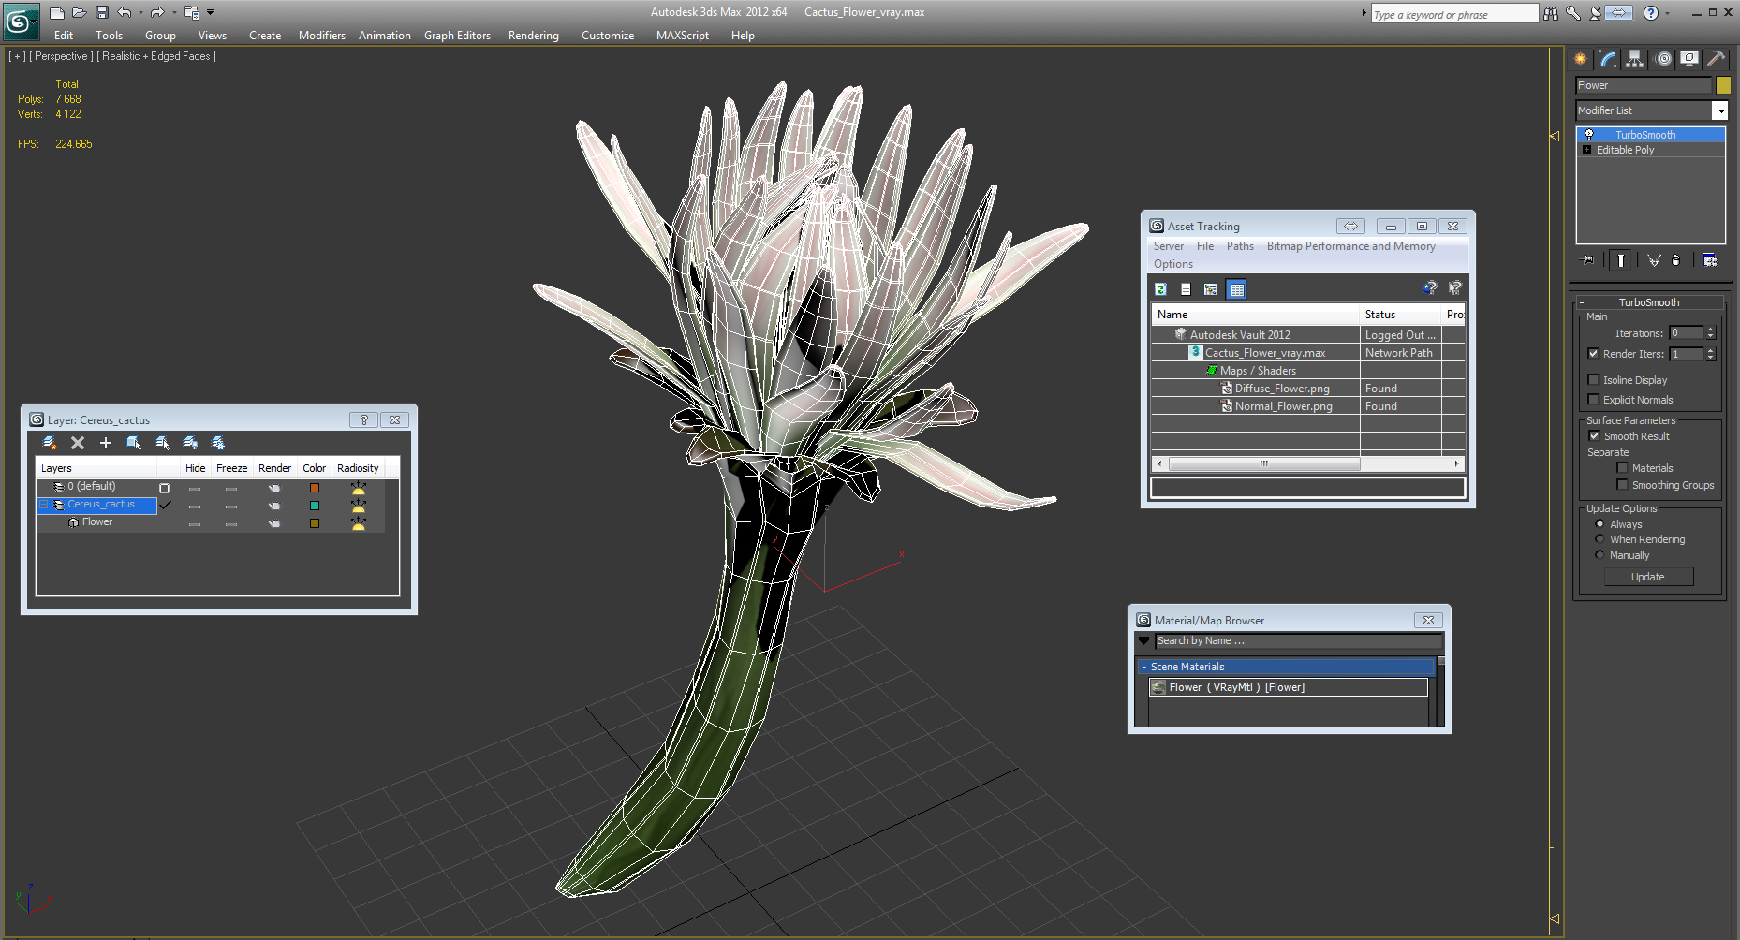Toggle TurboSmooth modifier lightbulb on/off

[x=1588, y=135]
